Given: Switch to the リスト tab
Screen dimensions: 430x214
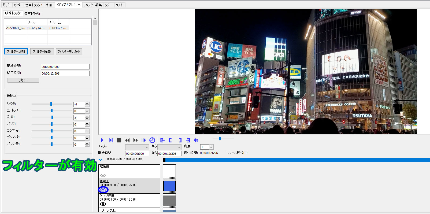Looking at the screenshot, I should (119, 5).
